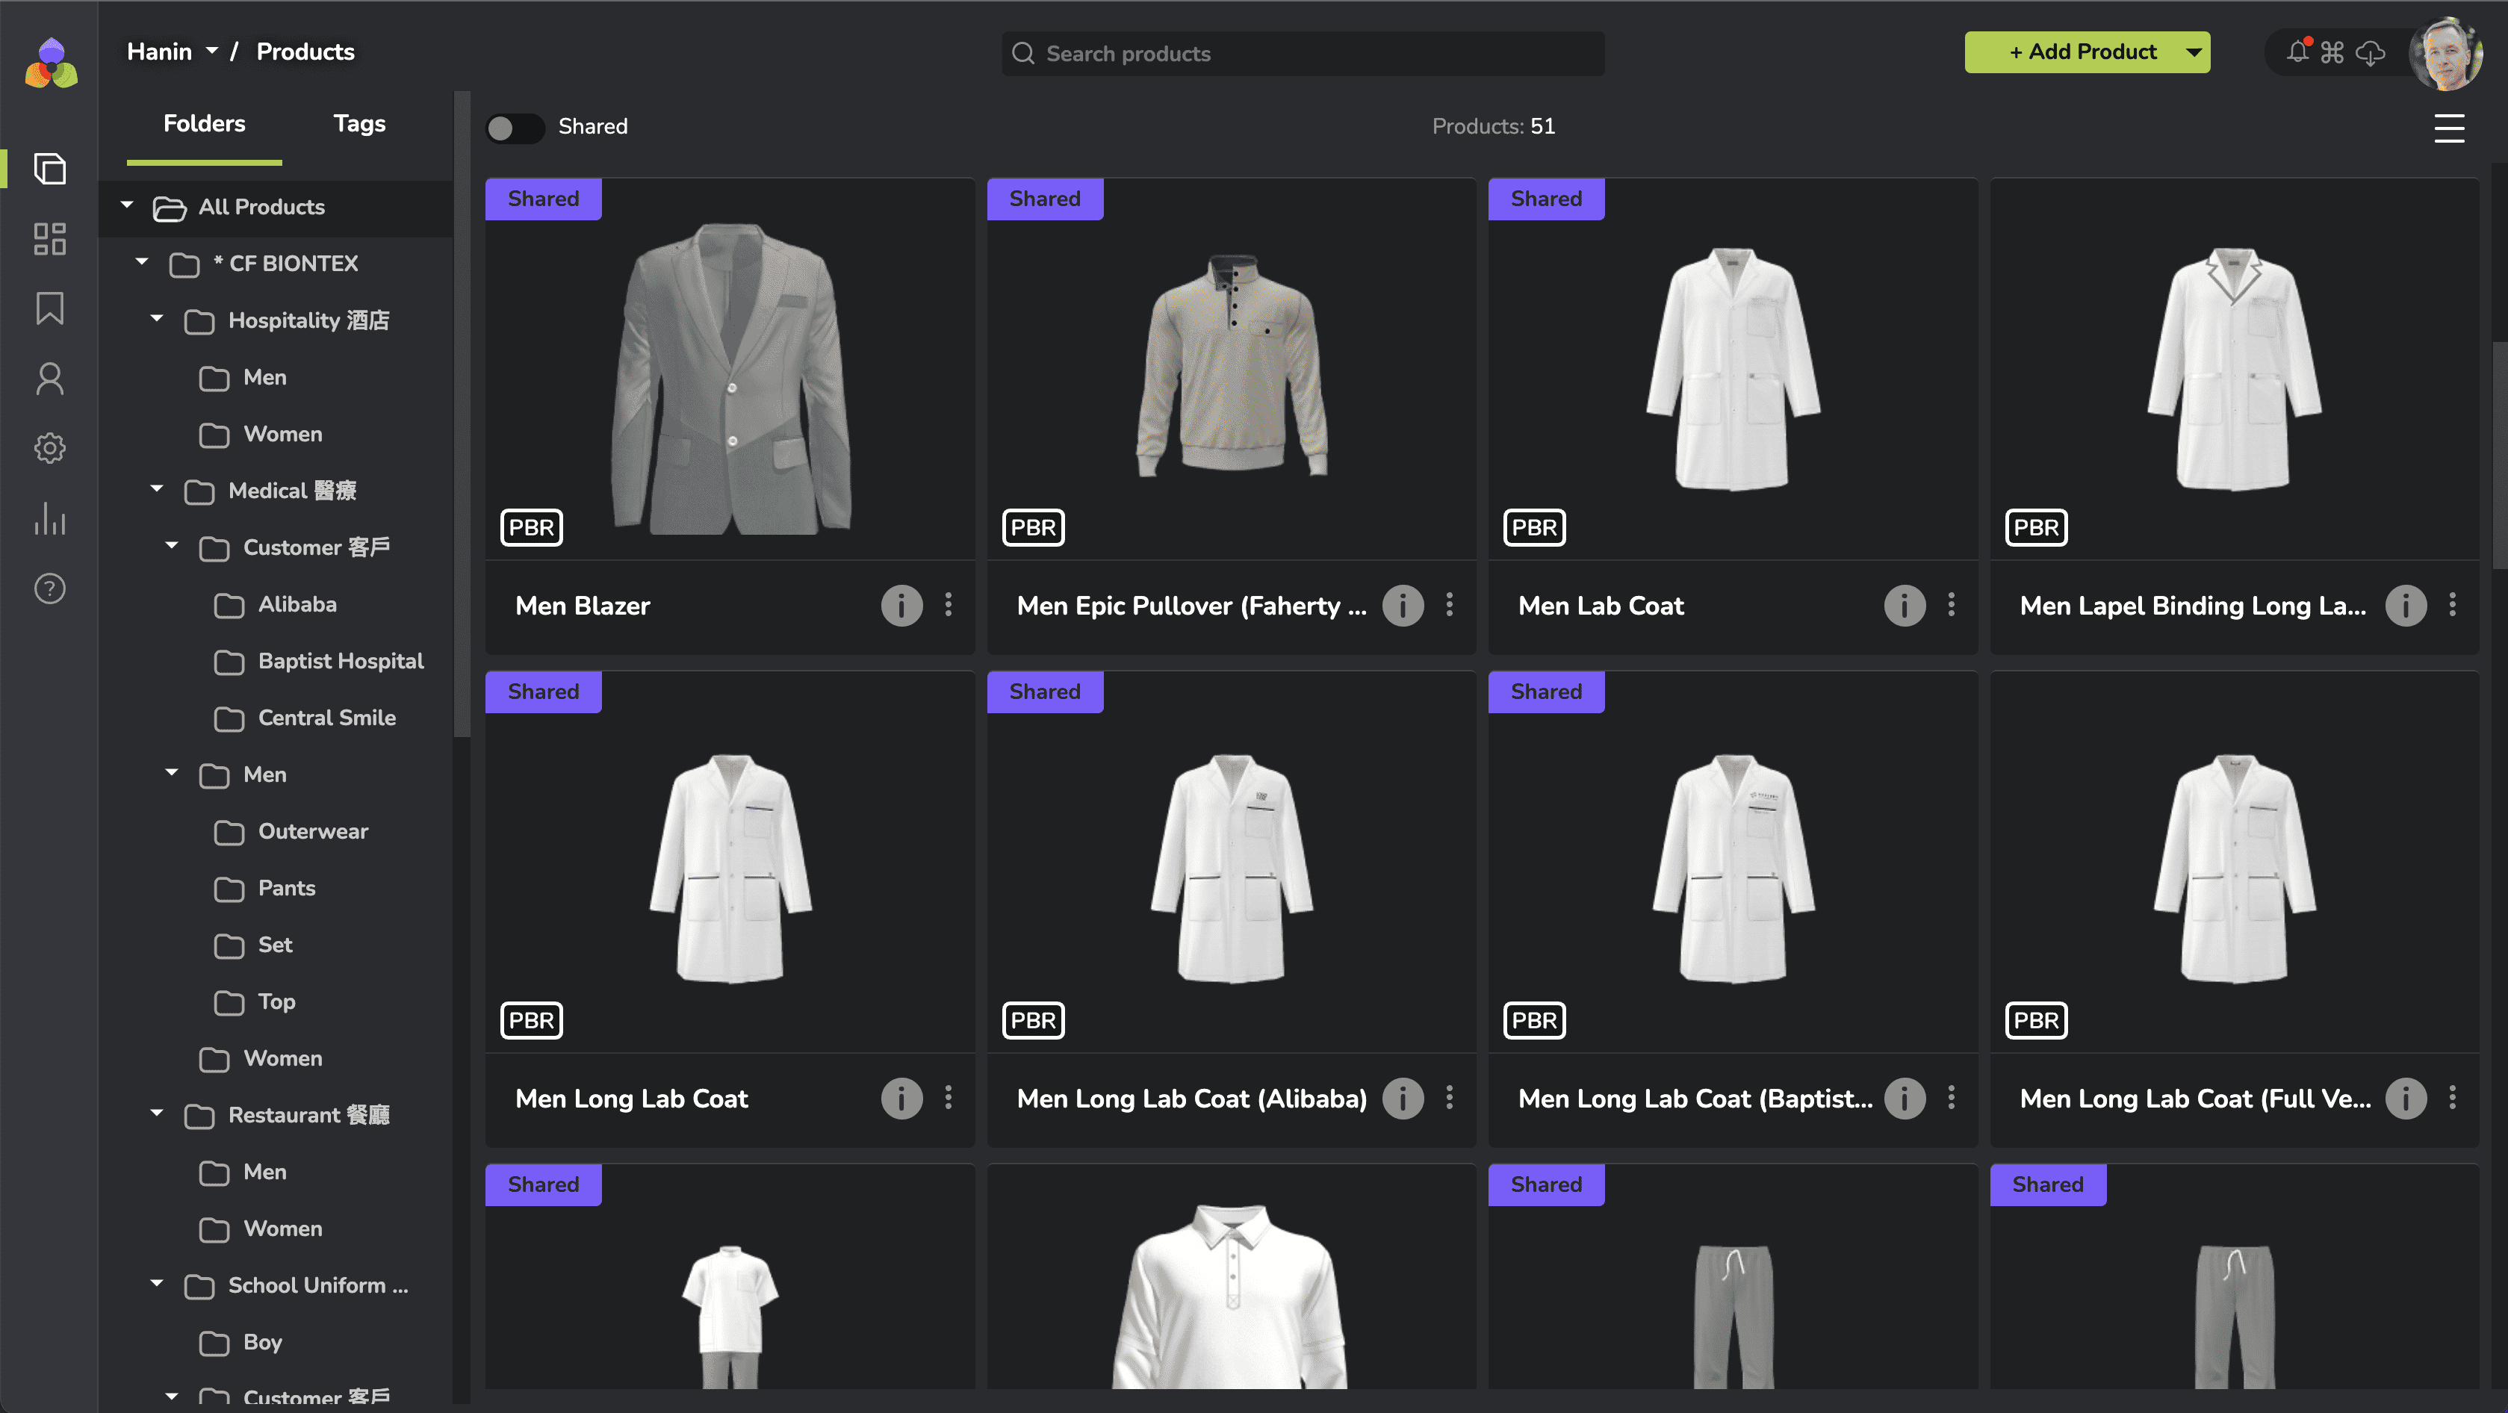Expand the Hanin workspace dropdown
2508x1413 pixels.
click(x=211, y=52)
